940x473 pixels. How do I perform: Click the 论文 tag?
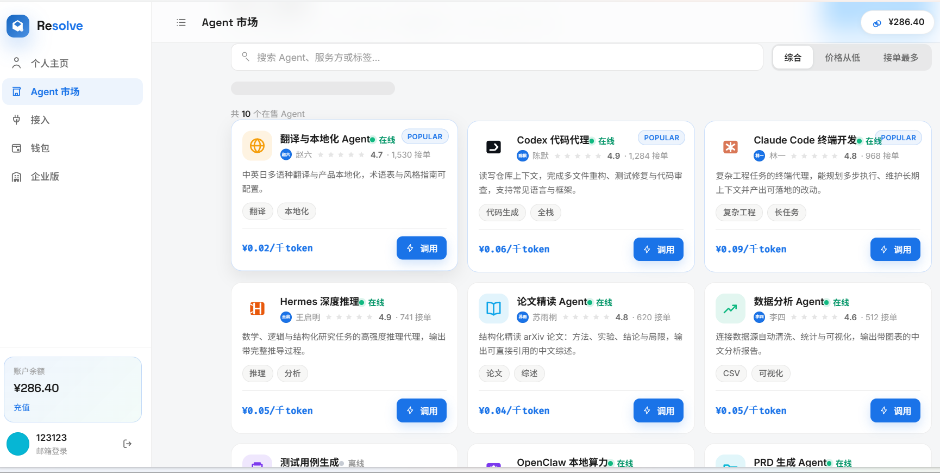click(x=494, y=373)
